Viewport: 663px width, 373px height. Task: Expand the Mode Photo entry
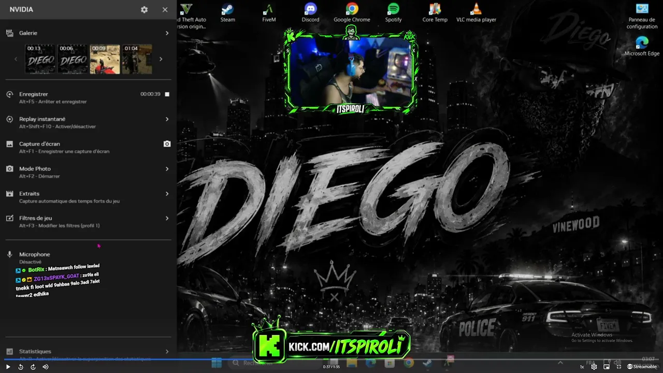point(167,169)
